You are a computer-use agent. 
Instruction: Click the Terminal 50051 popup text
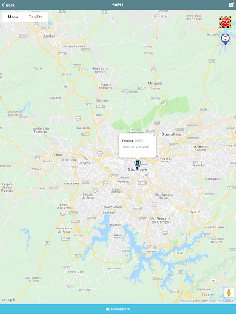point(132,140)
